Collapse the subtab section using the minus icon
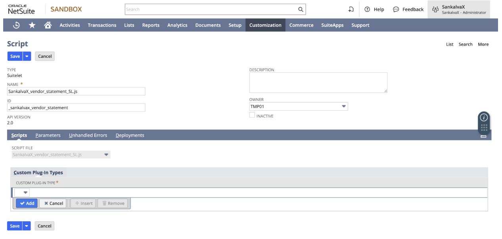 pos(483,136)
